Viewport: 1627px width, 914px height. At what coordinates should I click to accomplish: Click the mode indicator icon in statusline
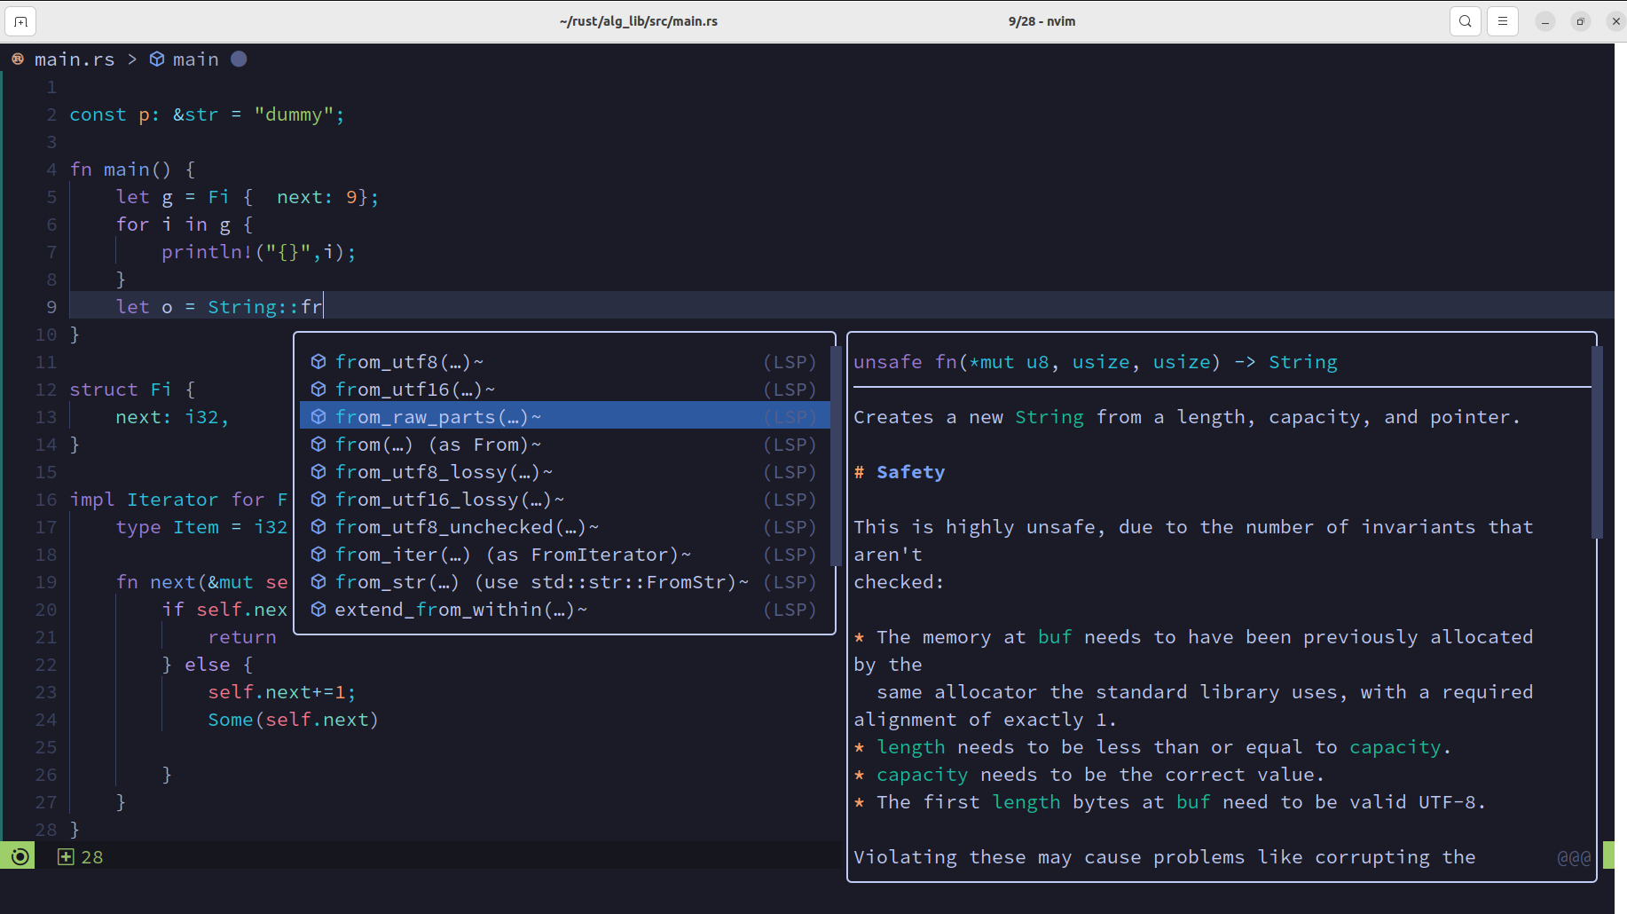coord(20,856)
